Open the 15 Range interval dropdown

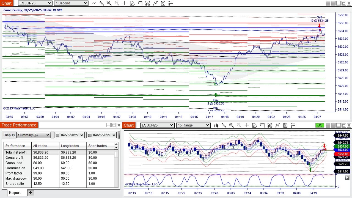[193, 125]
